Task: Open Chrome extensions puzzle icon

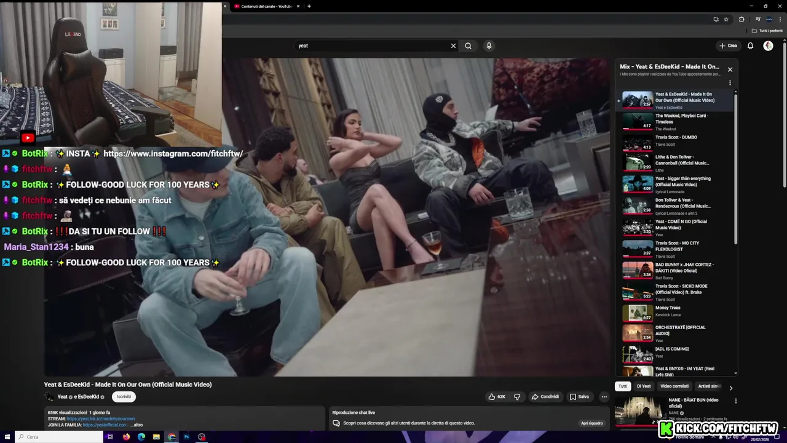Action: coord(742,19)
